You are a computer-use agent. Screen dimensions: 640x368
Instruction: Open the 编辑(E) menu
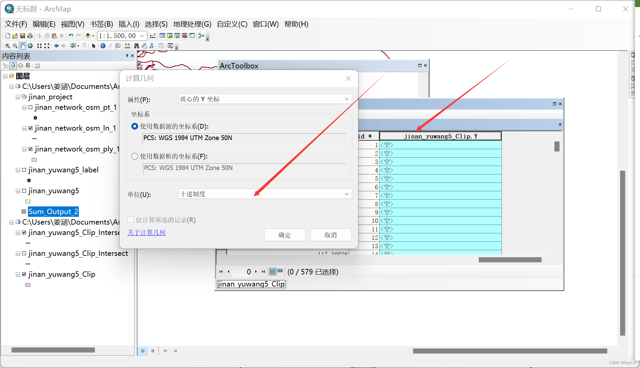(x=44, y=24)
